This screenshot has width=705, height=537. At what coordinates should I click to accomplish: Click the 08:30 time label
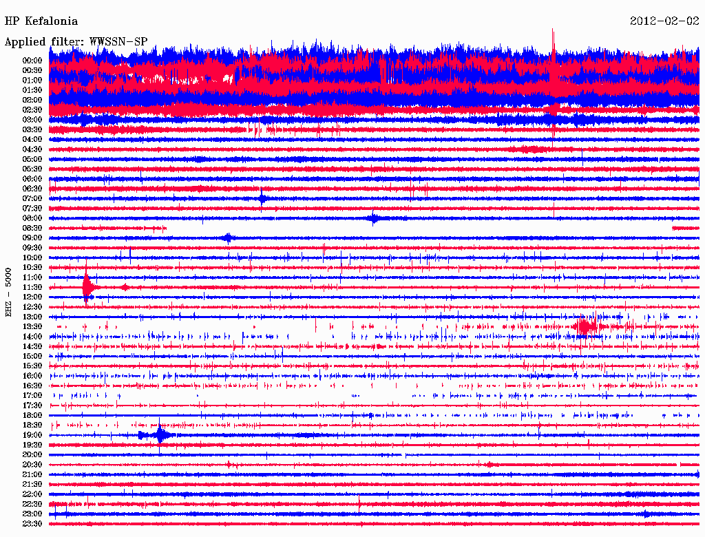click(32, 228)
